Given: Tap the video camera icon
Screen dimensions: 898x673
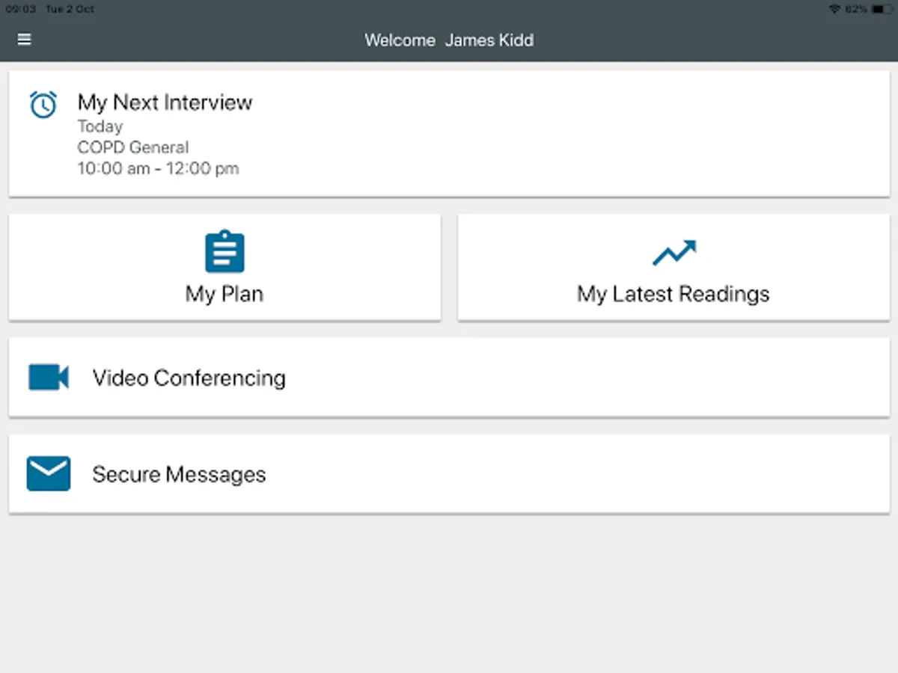Looking at the screenshot, I should 49,378.
